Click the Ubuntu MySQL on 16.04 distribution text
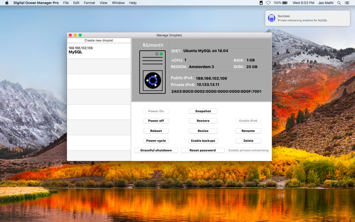This screenshot has width=355, height=222. tap(205, 51)
